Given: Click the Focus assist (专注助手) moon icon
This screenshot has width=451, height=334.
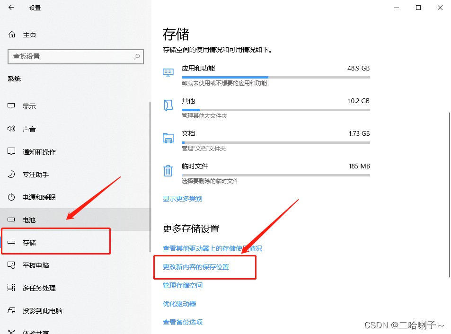Looking at the screenshot, I should coord(12,175).
